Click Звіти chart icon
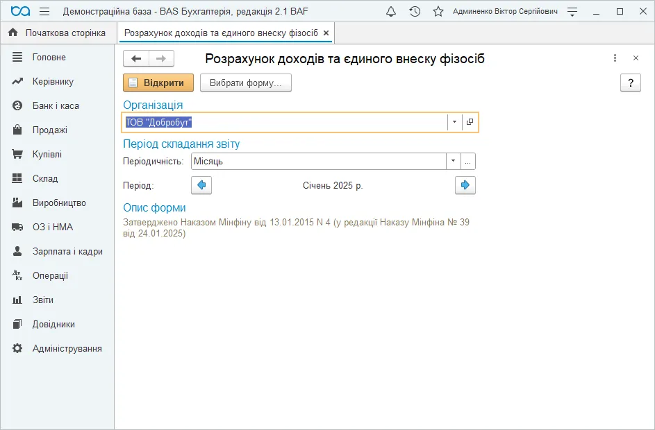655x430 pixels. click(x=17, y=300)
